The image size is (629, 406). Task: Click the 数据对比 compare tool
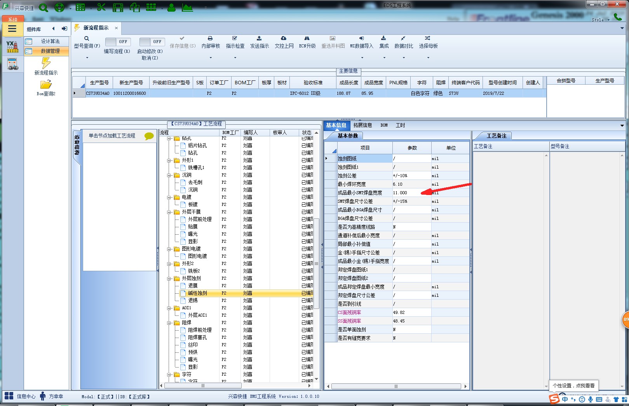click(404, 42)
